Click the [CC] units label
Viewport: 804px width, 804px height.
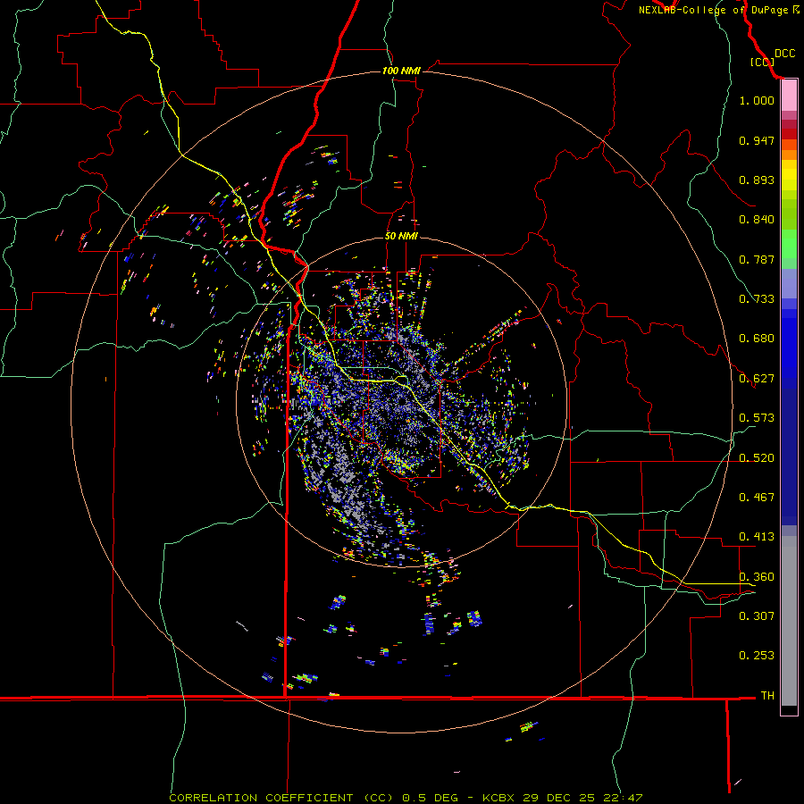[x=763, y=62]
